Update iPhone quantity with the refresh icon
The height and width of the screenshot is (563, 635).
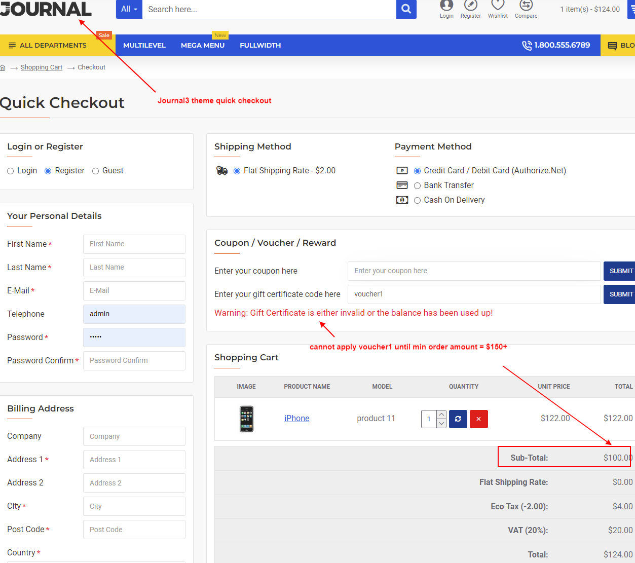(x=458, y=419)
